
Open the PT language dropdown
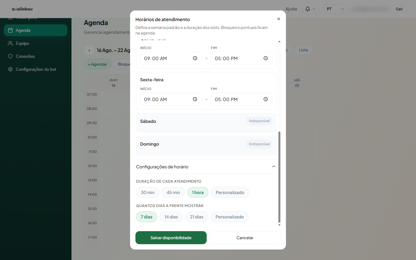[x=335, y=9]
